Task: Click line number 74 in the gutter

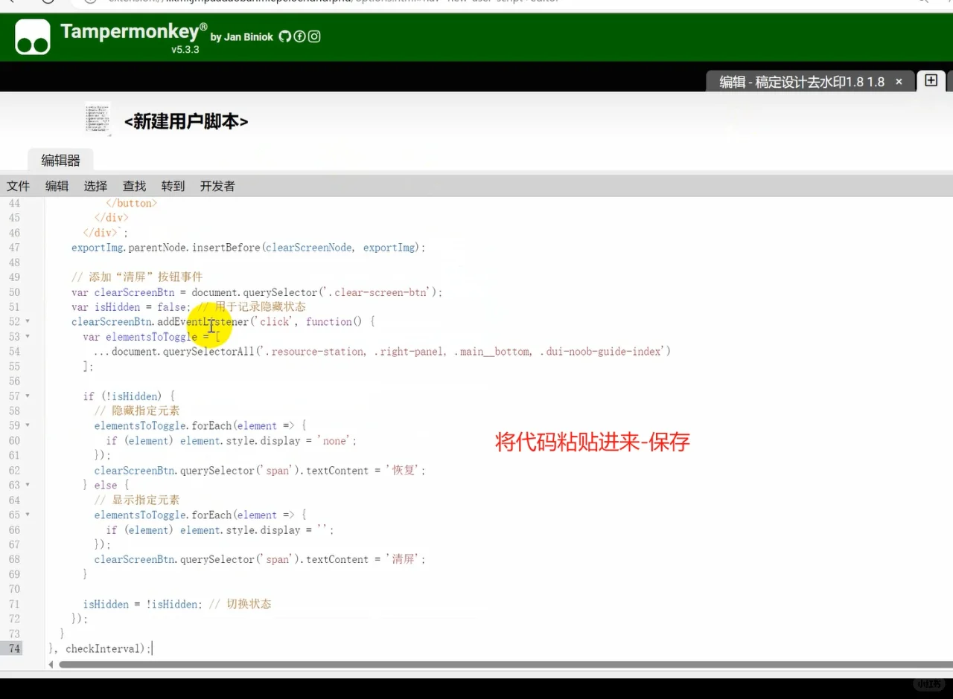Action: click(14, 649)
